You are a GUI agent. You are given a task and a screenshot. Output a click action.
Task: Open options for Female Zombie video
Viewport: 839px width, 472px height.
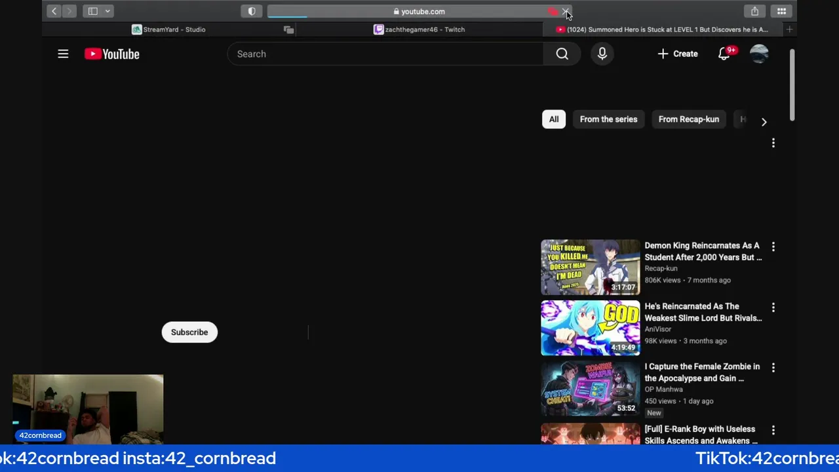pyautogui.click(x=773, y=368)
